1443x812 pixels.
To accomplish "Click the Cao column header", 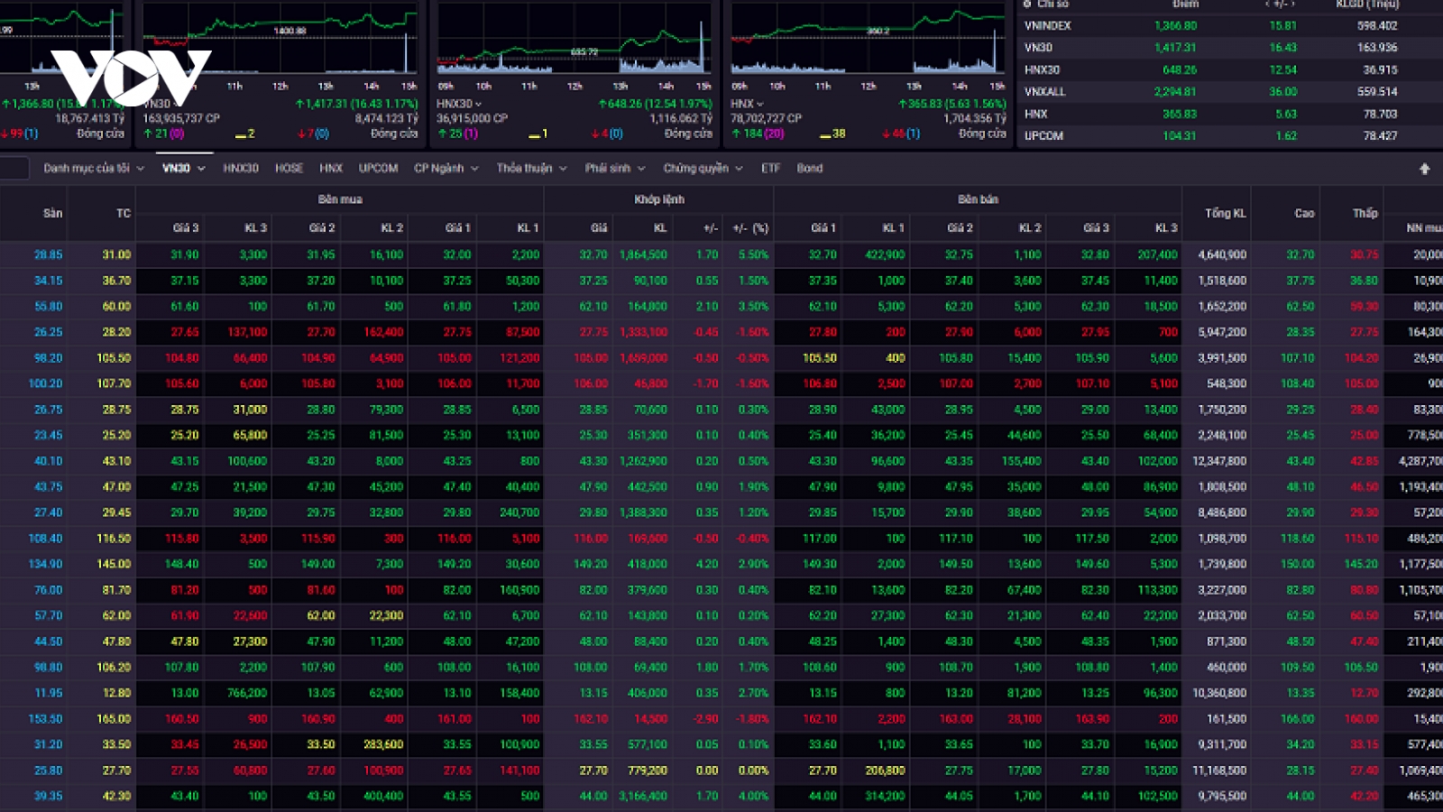I will 1304,214.
